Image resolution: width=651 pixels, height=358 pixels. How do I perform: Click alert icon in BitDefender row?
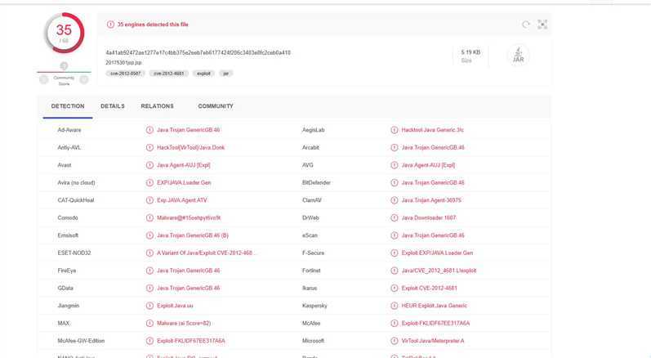tap(394, 183)
